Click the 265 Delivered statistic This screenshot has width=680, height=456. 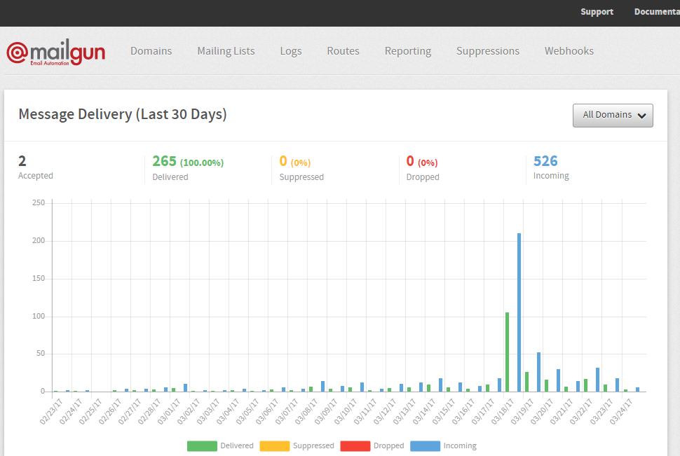(x=165, y=162)
